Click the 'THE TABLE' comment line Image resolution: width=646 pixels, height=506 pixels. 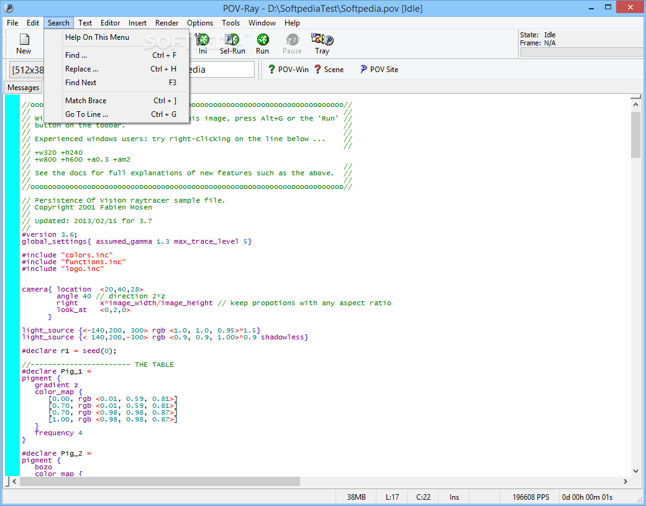tap(98, 364)
